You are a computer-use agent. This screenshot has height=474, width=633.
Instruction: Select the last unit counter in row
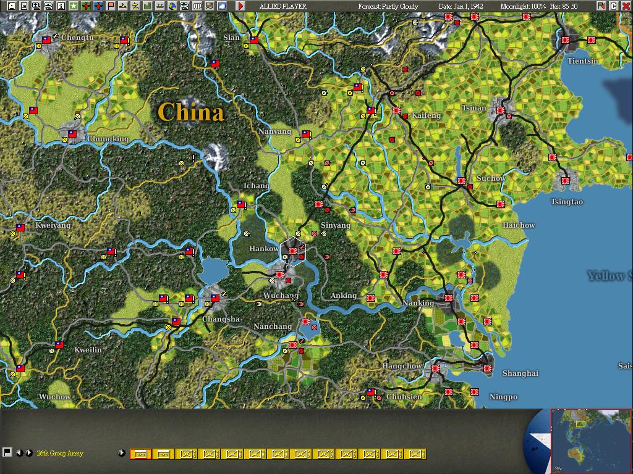(415, 454)
